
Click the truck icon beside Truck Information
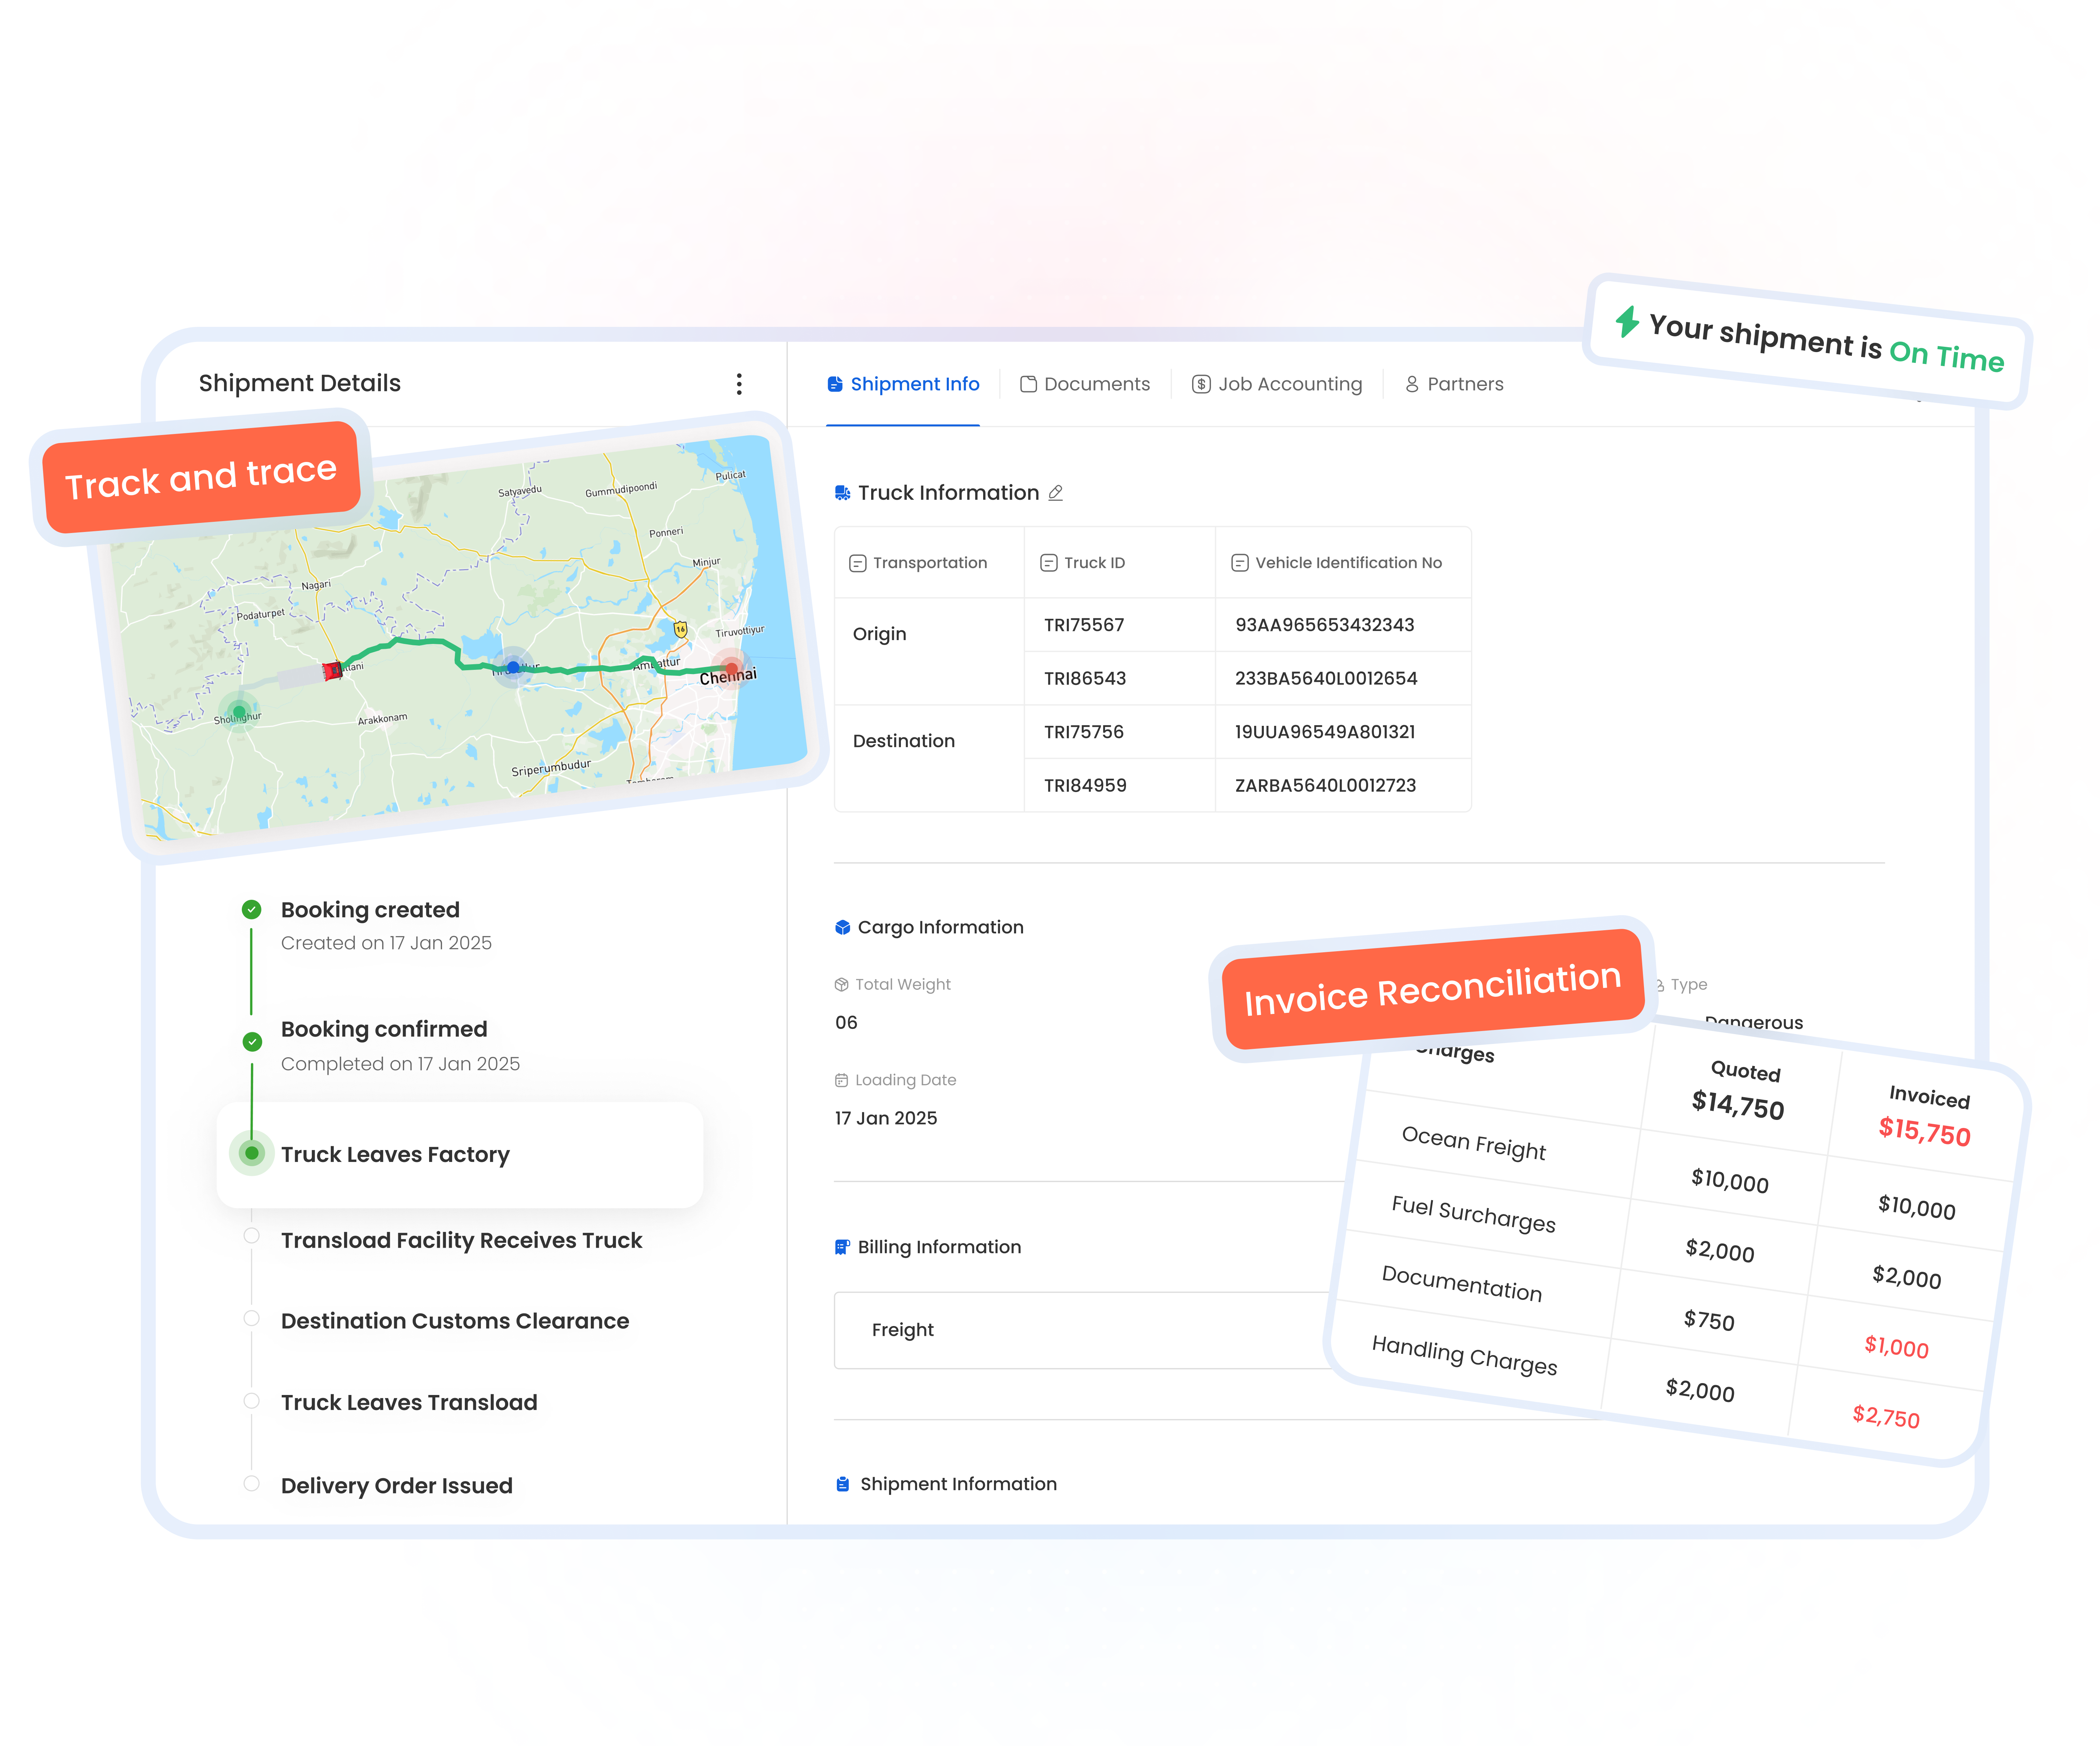(x=843, y=493)
